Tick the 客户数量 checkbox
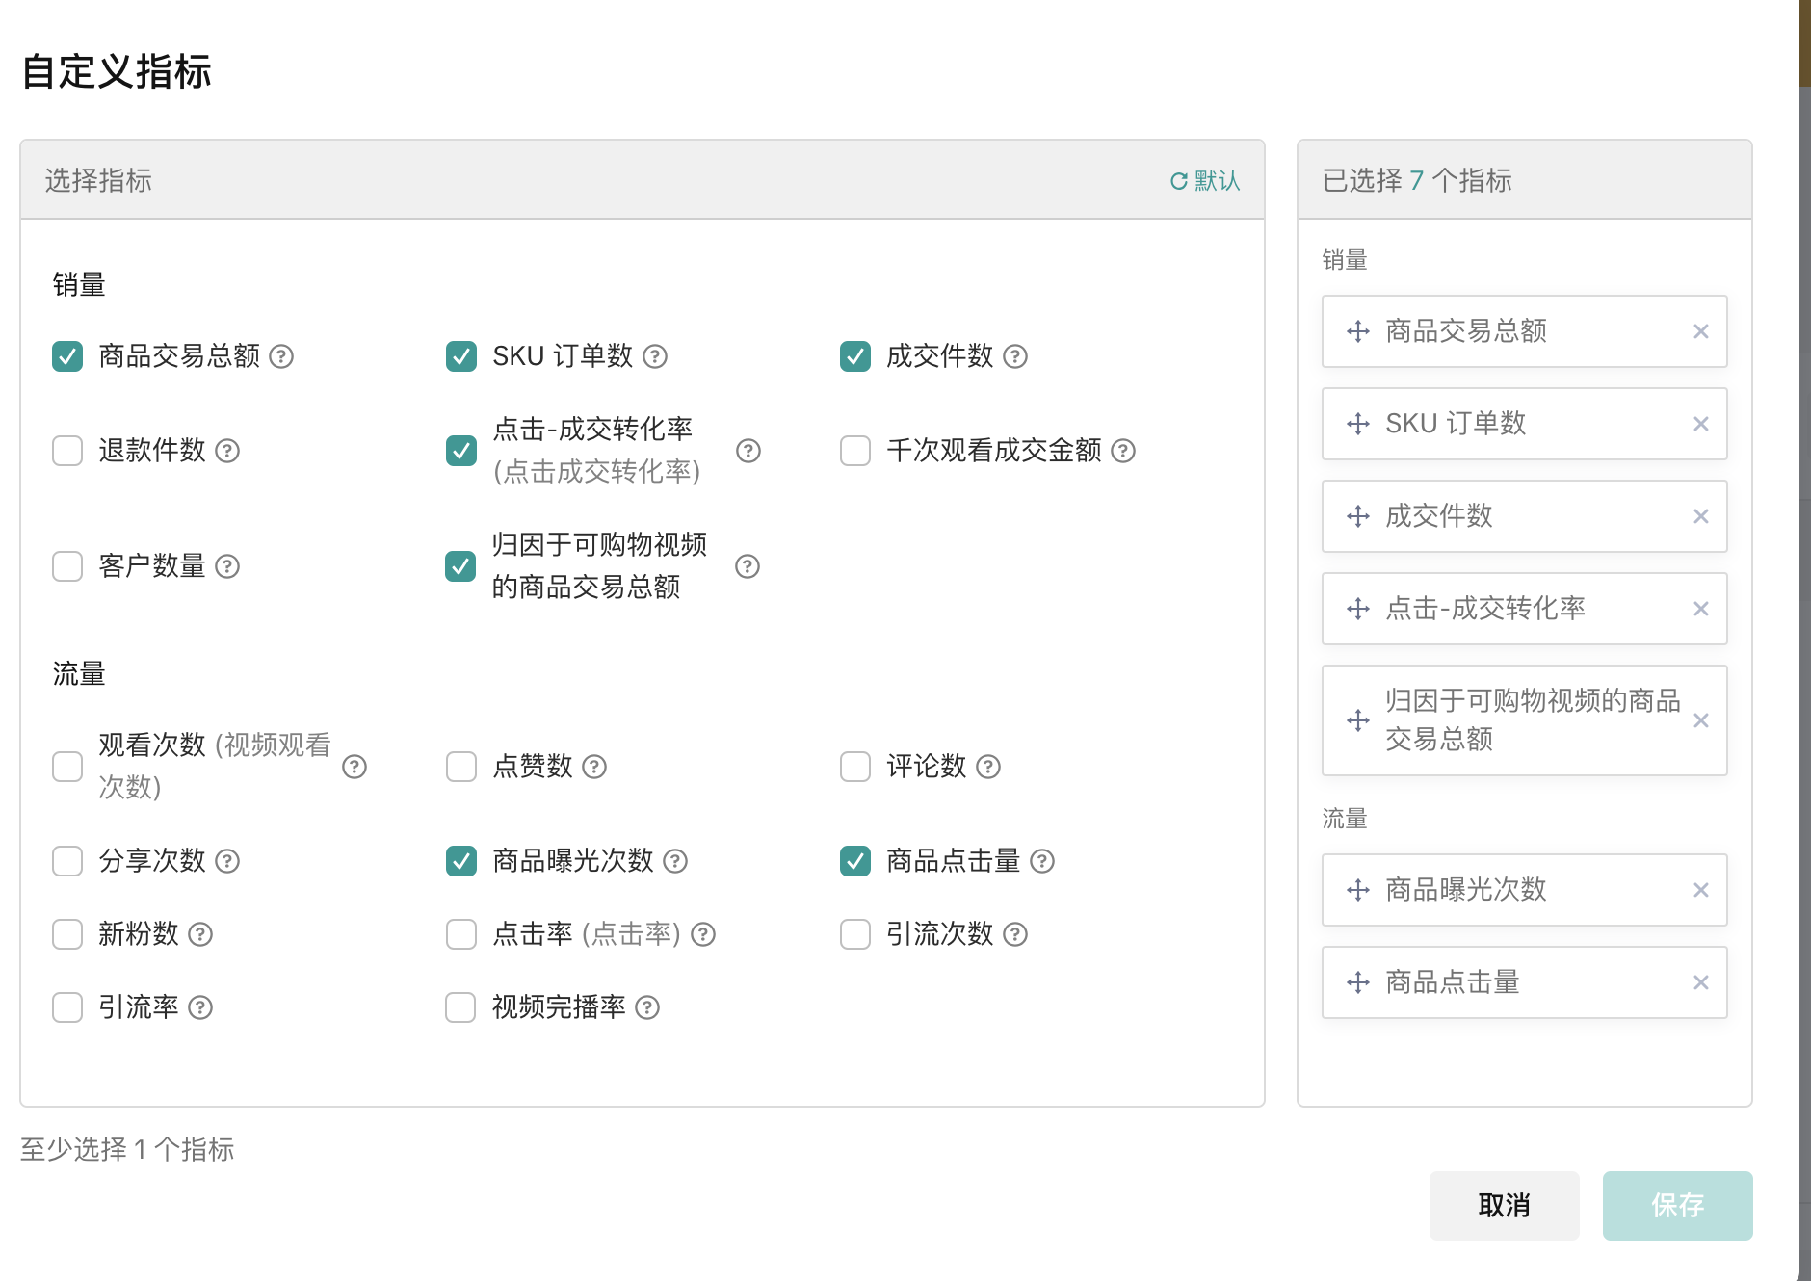 coord(67,566)
